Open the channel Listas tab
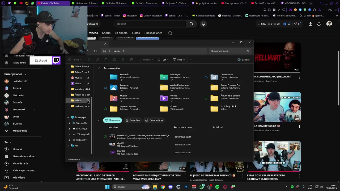The image size is (340, 191). tap(136, 33)
